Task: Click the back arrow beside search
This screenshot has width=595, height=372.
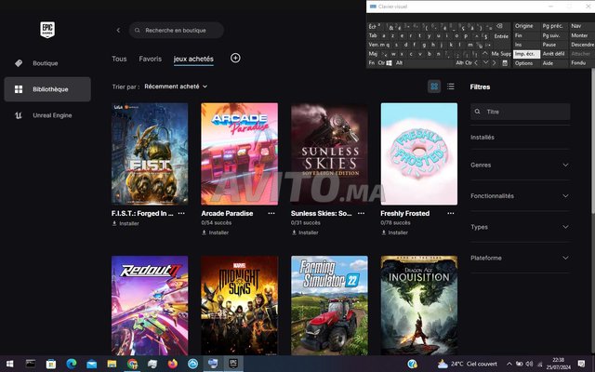Action: click(x=118, y=31)
